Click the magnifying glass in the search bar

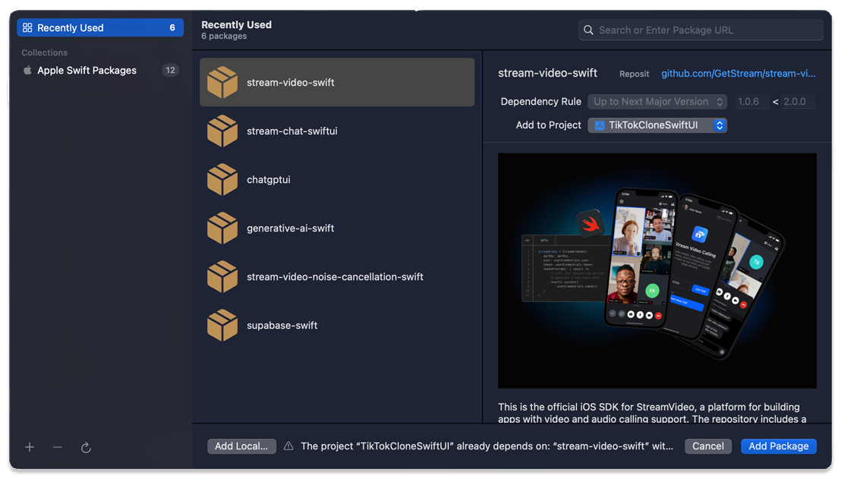point(588,30)
